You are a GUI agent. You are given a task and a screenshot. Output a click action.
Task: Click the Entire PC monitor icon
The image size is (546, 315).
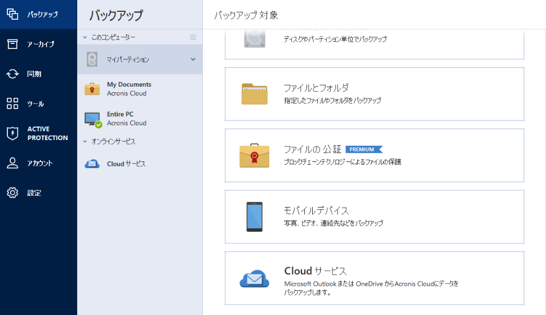click(93, 120)
